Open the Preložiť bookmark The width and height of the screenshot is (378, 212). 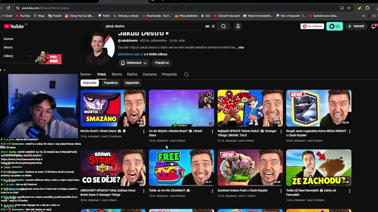pos(55,16)
